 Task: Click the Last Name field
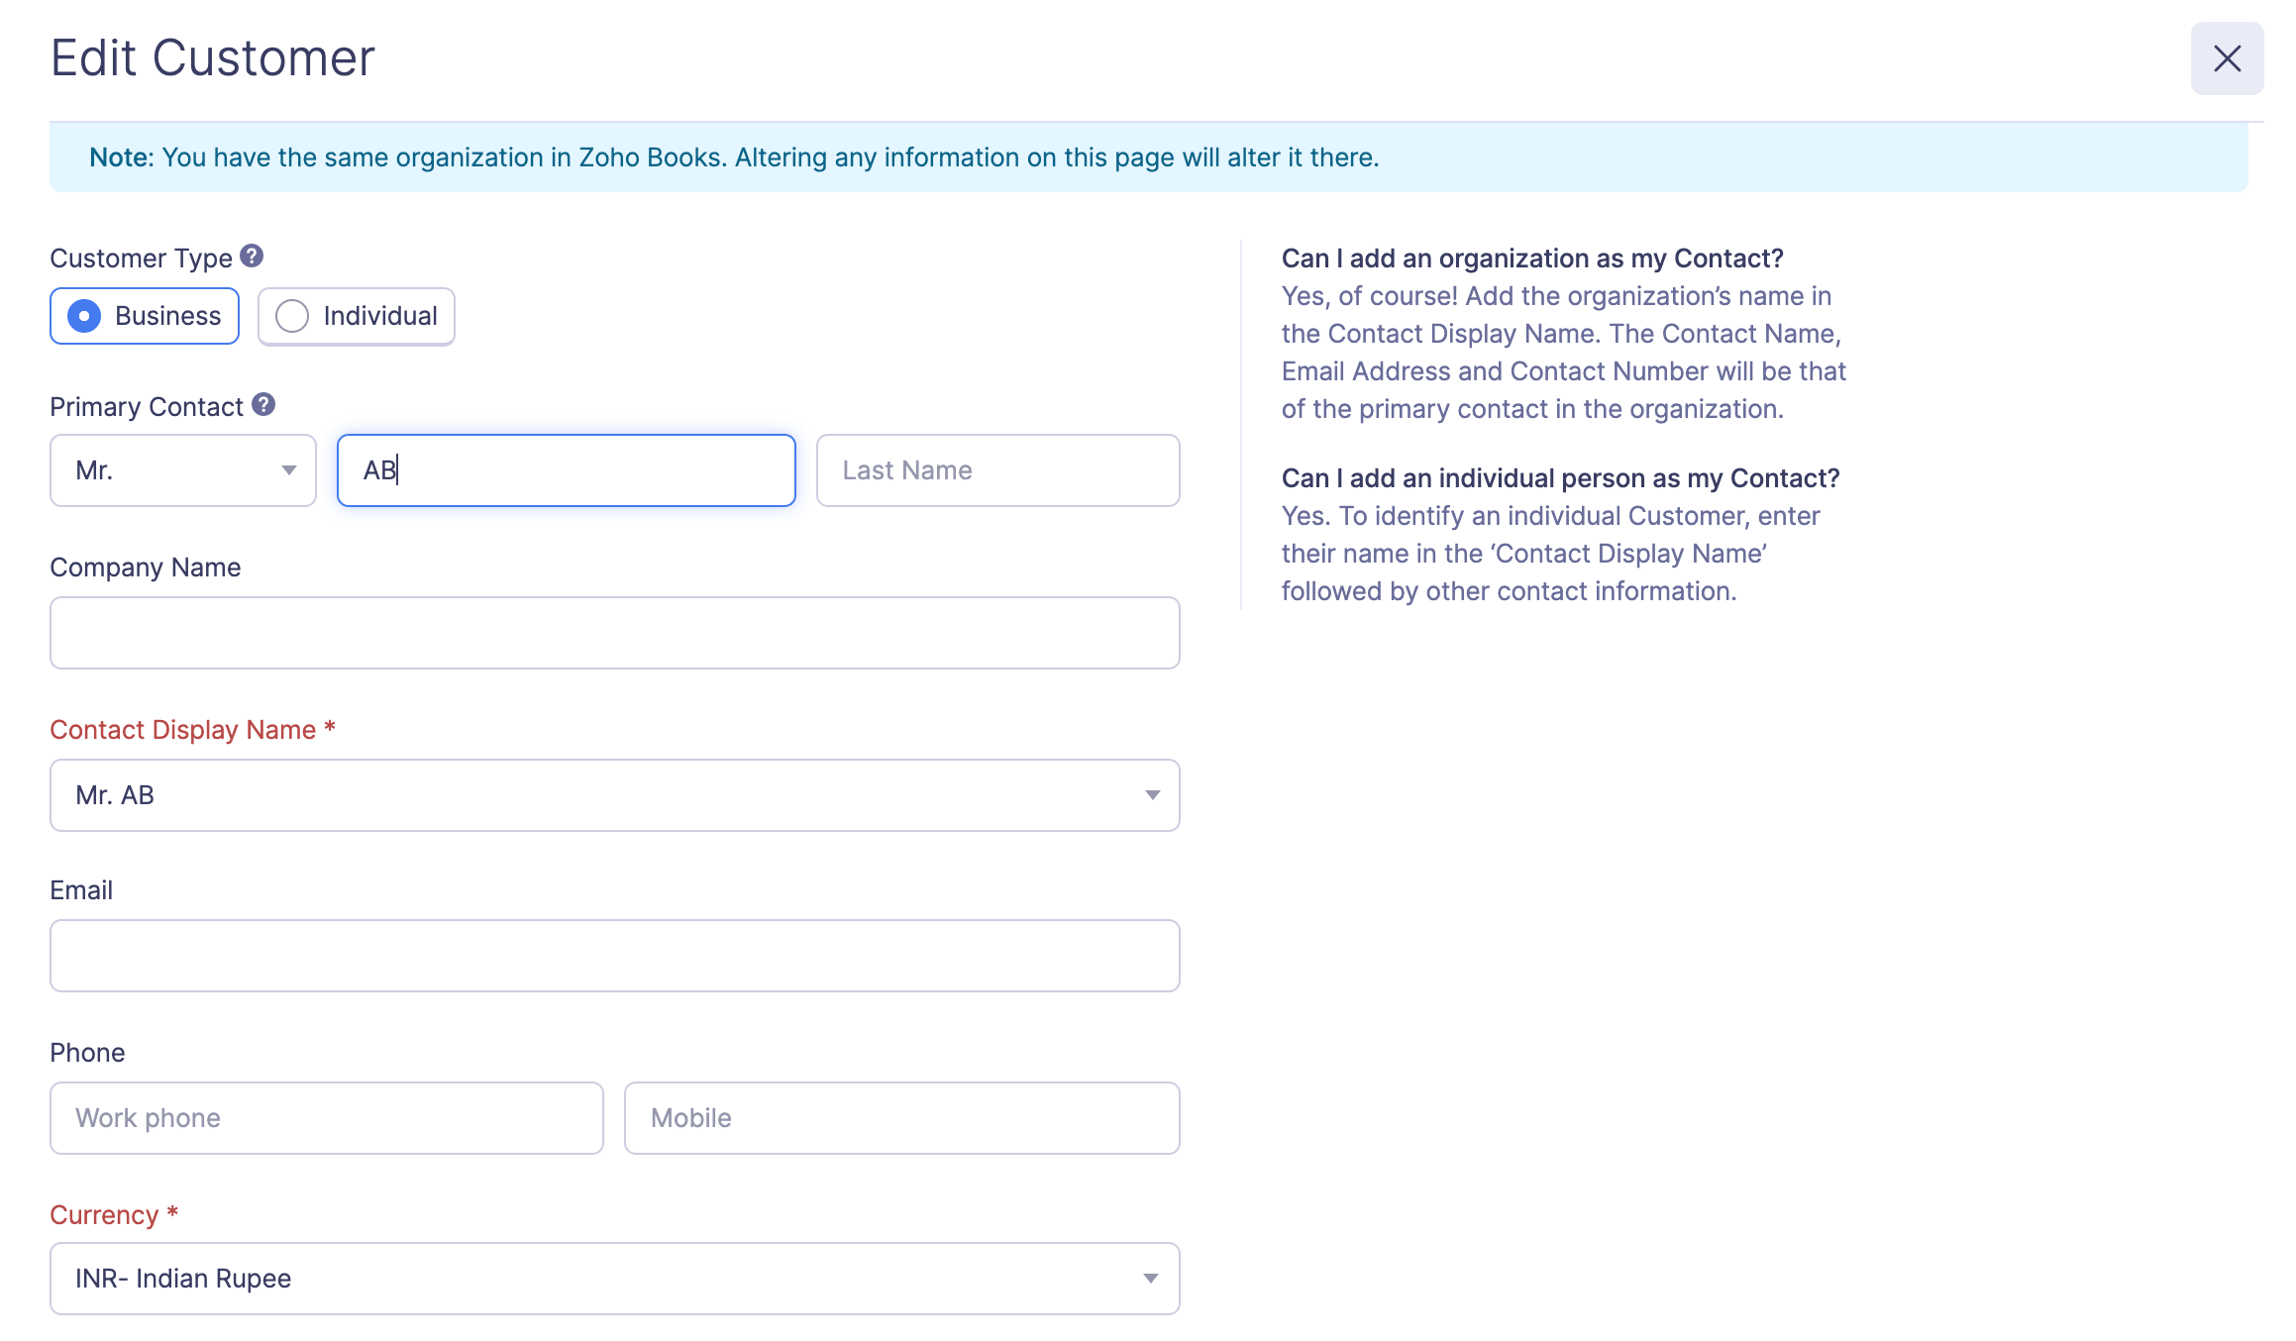click(997, 470)
